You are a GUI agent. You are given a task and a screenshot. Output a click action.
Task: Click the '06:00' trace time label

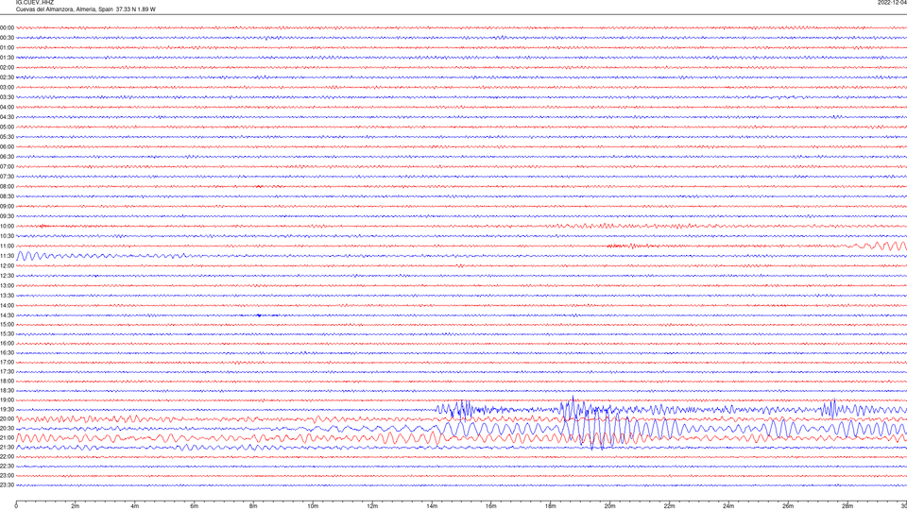7,147
